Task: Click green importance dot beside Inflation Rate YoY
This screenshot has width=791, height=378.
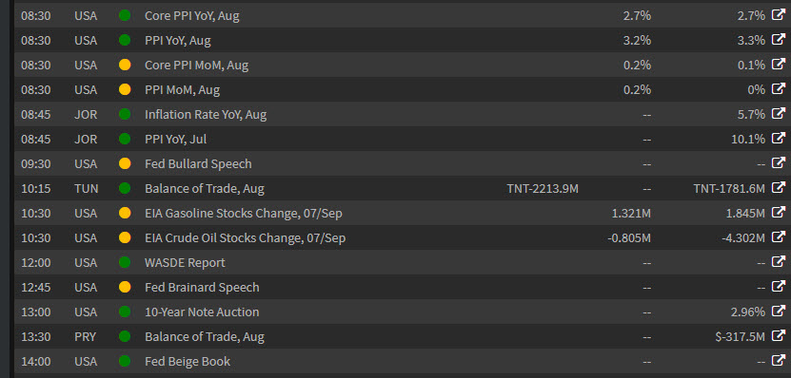Action: tap(125, 114)
